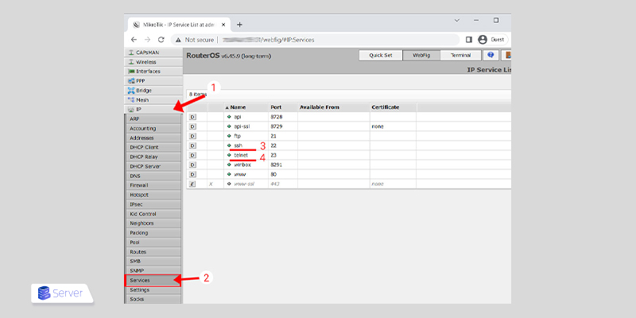Open the ssh service entry
This screenshot has height=318, width=636.
238,145
